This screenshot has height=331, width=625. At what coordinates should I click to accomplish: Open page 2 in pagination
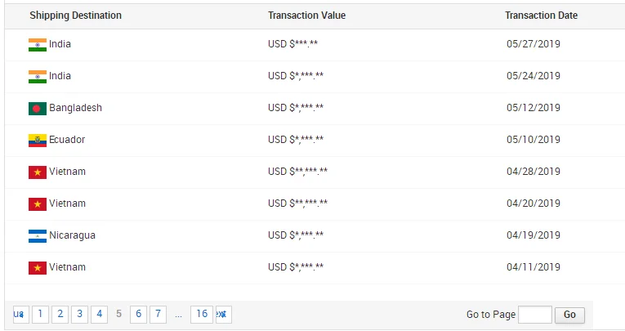(60, 314)
